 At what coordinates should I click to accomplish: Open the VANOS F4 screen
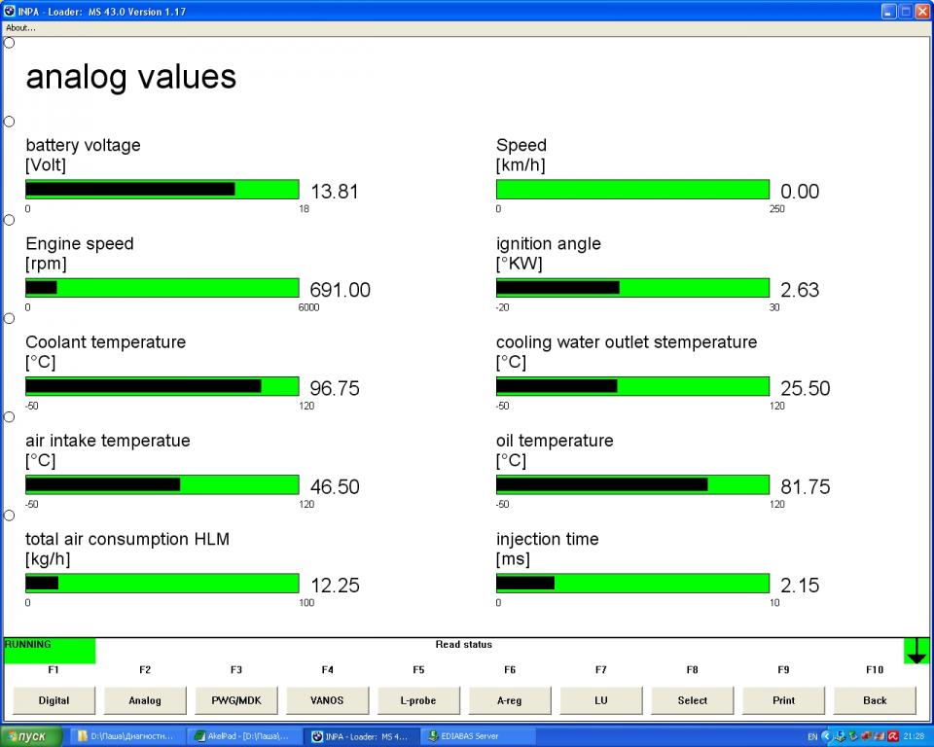point(327,700)
